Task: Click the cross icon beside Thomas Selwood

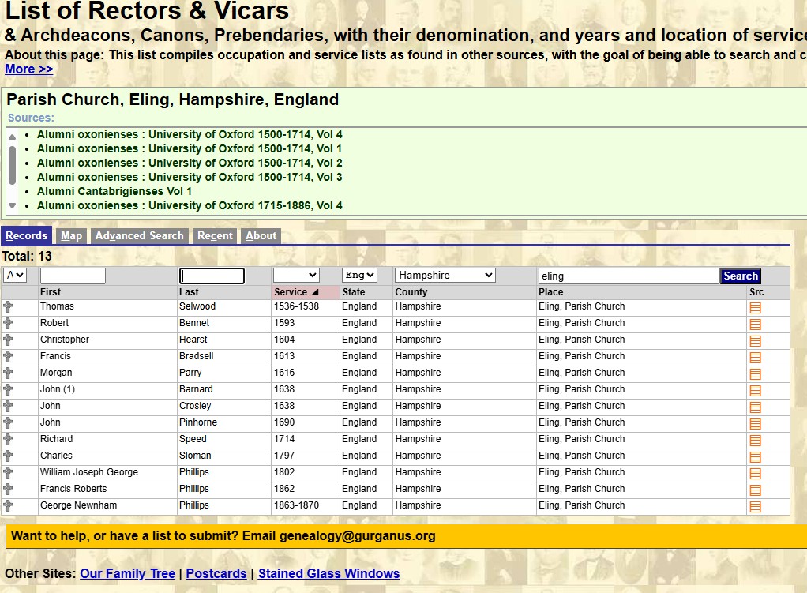Action: pyautogui.click(x=8, y=306)
